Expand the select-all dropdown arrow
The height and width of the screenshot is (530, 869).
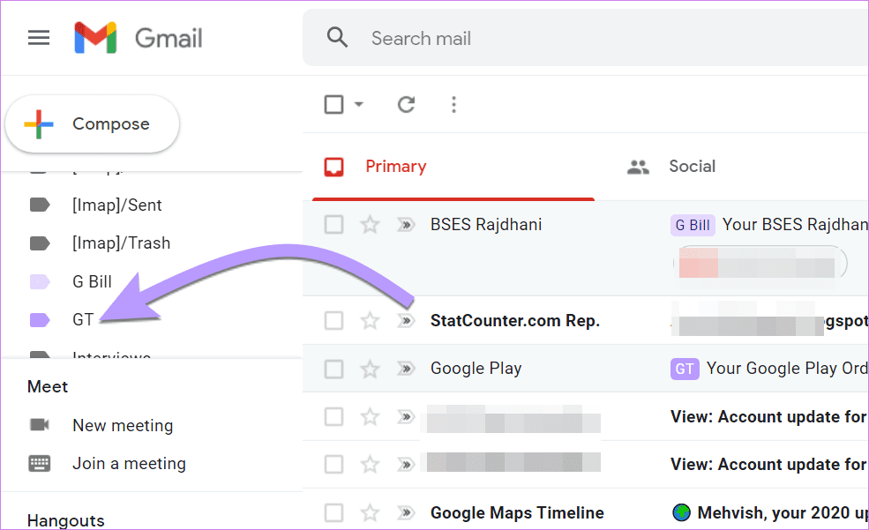[358, 105]
